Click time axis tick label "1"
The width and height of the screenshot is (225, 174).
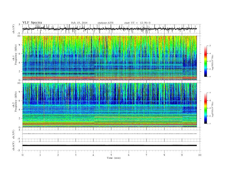tap(40, 155)
